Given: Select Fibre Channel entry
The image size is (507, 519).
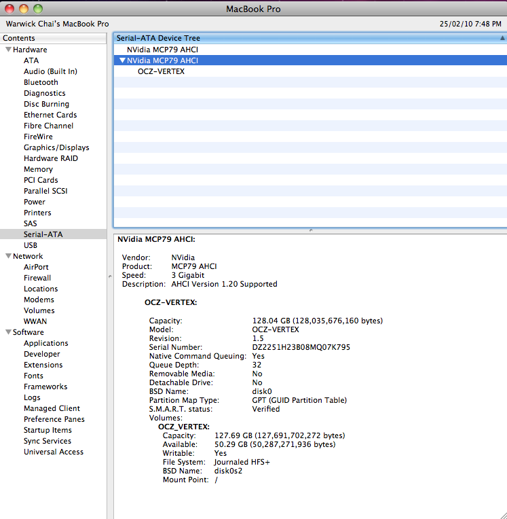Looking at the screenshot, I should pos(48,126).
